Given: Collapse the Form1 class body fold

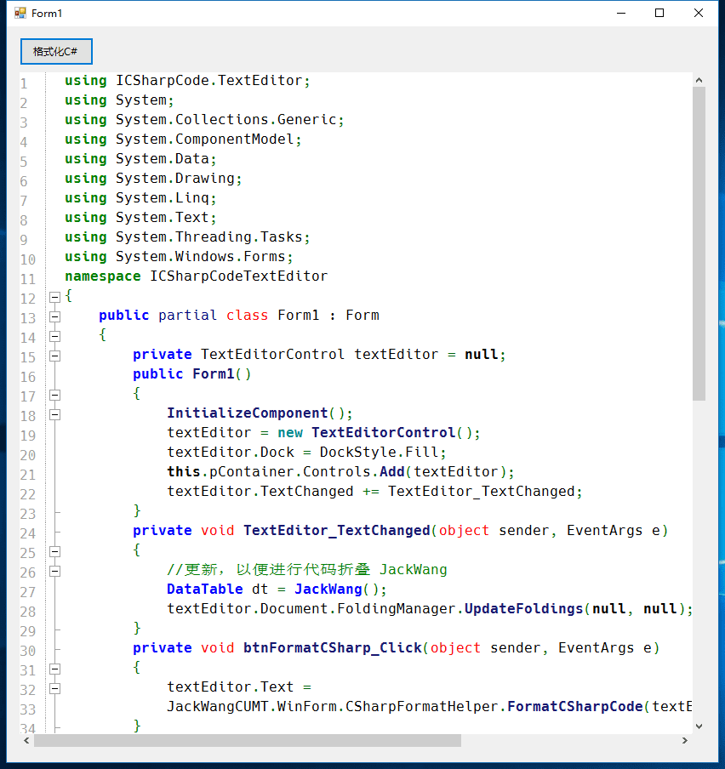Looking at the screenshot, I should [x=54, y=335].
